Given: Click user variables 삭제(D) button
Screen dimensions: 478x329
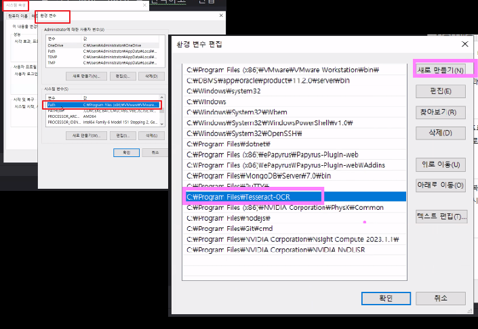Looking at the screenshot, I should pos(151,76).
